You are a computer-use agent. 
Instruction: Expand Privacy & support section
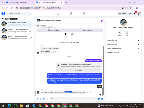[x=123, y=52]
